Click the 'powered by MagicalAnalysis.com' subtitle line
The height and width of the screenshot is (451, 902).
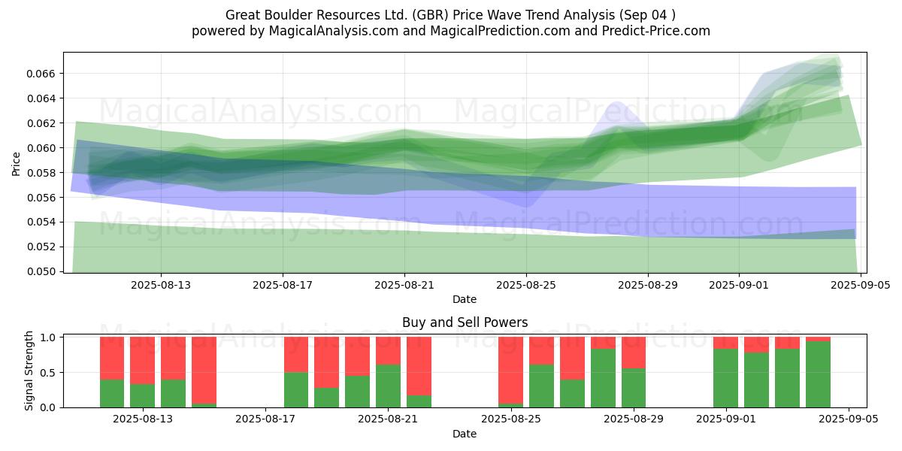pos(451,31)
